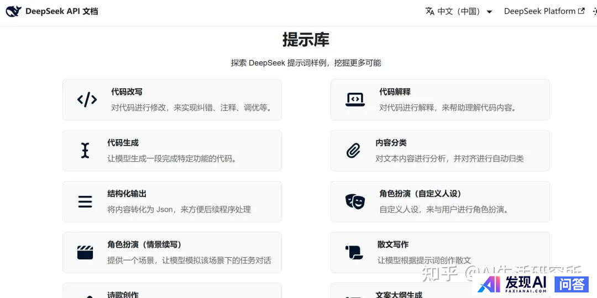597x298 pixels.
Task: Open 角色扮演（情景续写）card title
Action: [145, 244]
